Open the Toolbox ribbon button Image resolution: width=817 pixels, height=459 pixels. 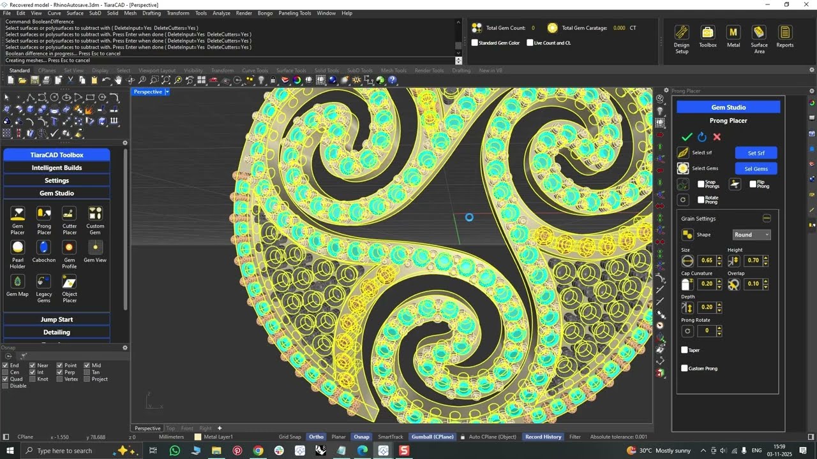coord(708,37)
